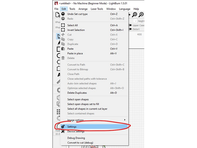Click the Undo arrow icon

pyautogui.click(x=63, y=14)
